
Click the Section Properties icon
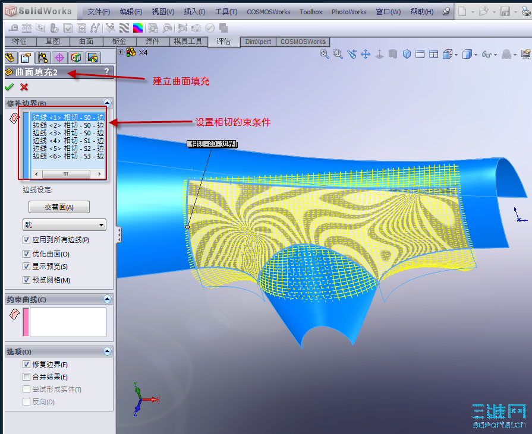point(40,28)
